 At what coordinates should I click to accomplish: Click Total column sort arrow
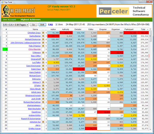click(148, 29)
